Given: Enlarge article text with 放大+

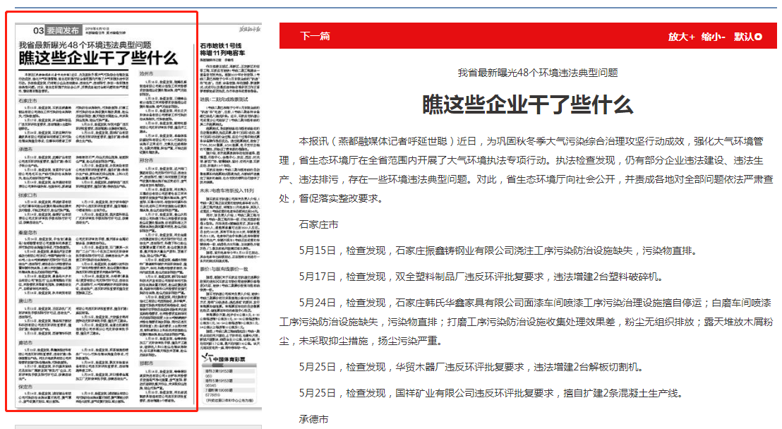Looking at the screenshot, I should click(681, 37).
